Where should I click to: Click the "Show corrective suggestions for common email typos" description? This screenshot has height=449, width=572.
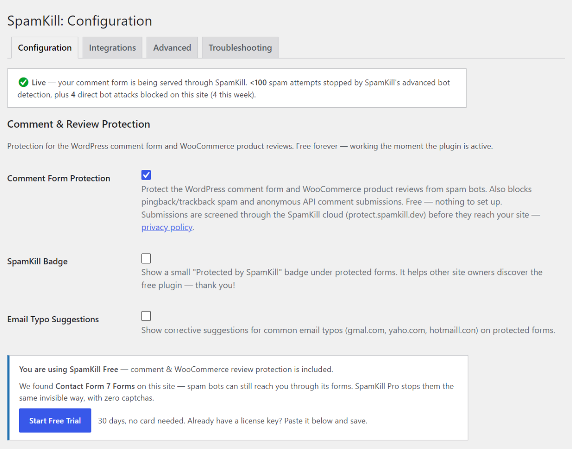348,331
